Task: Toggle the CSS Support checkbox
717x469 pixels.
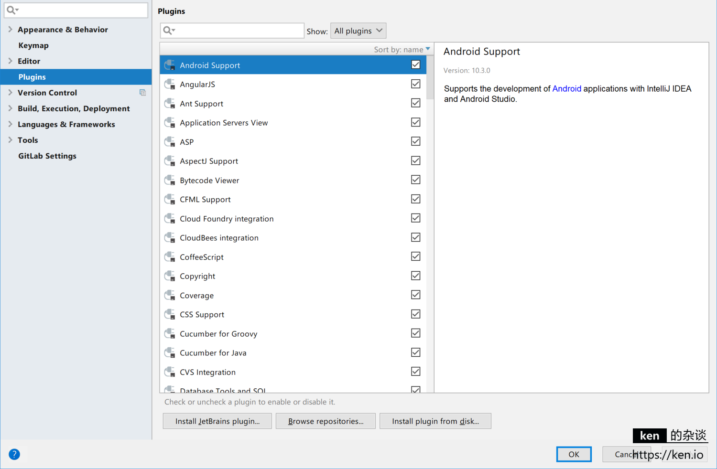Action: [416, 314]
